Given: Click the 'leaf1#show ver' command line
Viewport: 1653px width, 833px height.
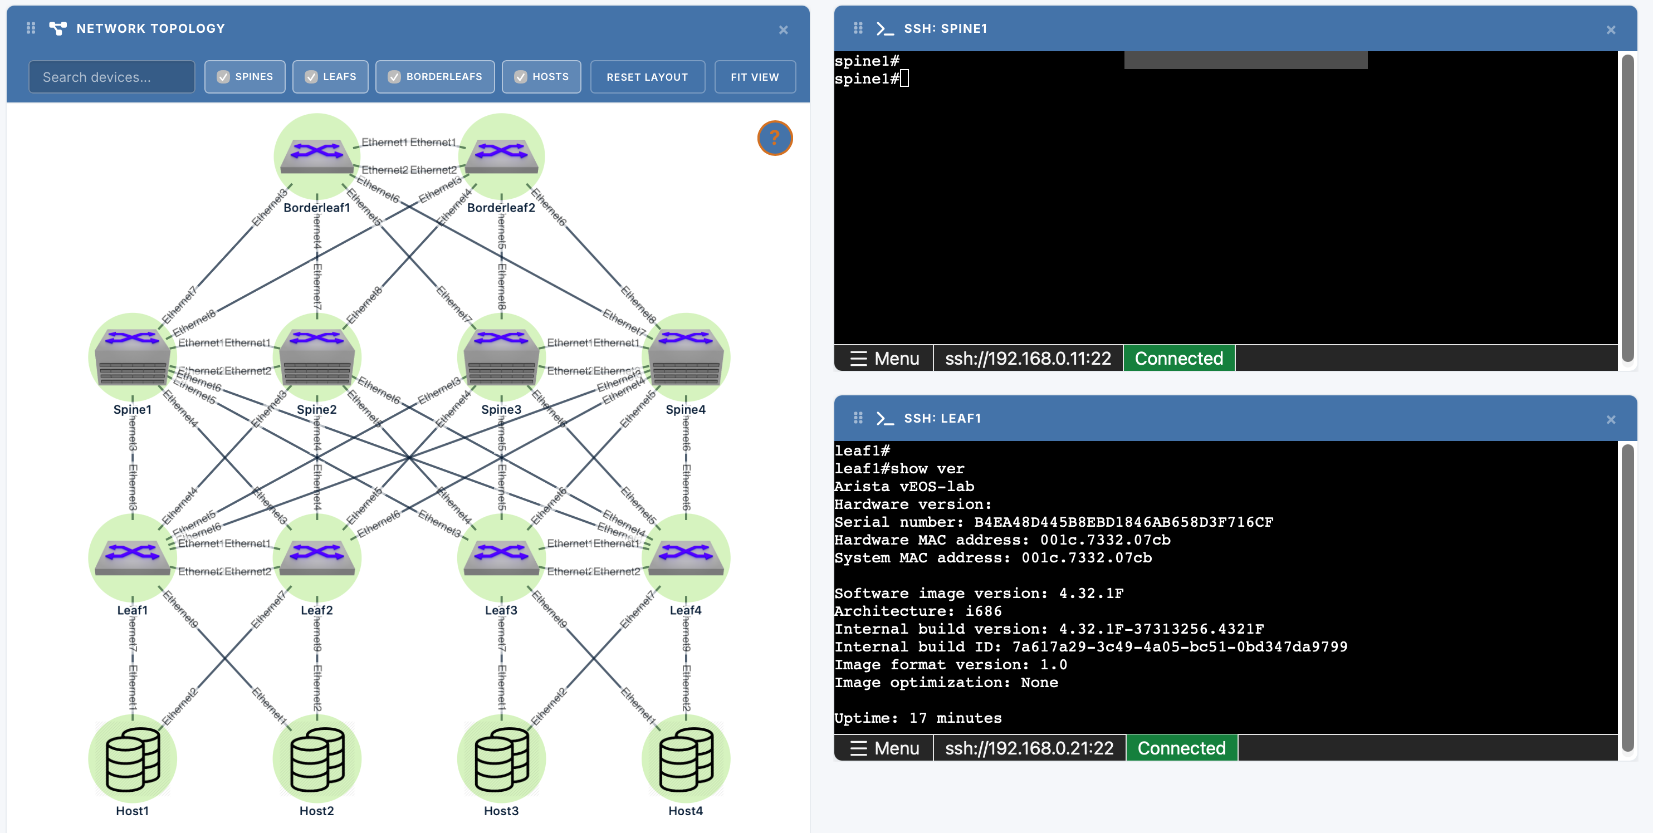Looking at the screenshot, I should point(899,468).
